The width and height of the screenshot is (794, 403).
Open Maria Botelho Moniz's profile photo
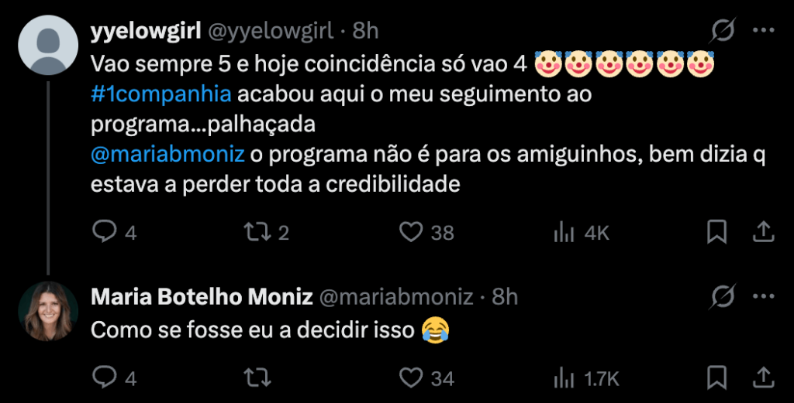(x=48, y=311)
